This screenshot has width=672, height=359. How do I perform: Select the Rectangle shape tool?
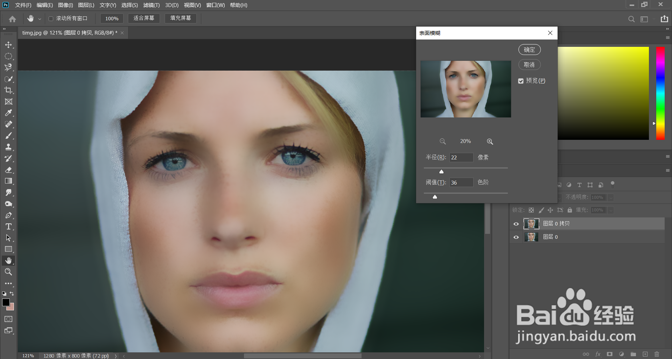(8, 249)
